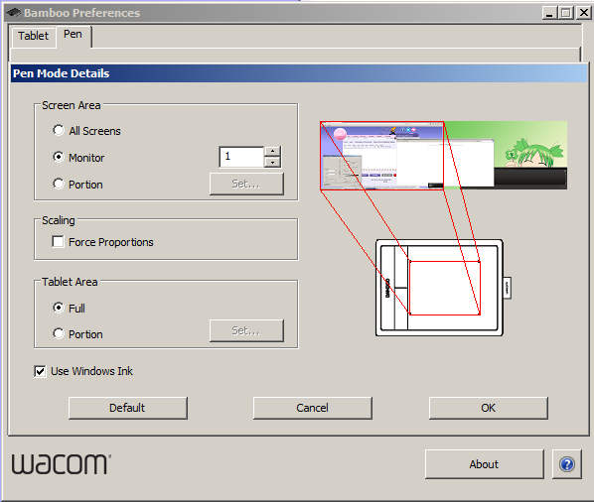Screen dimensions: 594x502
Task: Open help via blue question mark icon
Action: point(567,463)
